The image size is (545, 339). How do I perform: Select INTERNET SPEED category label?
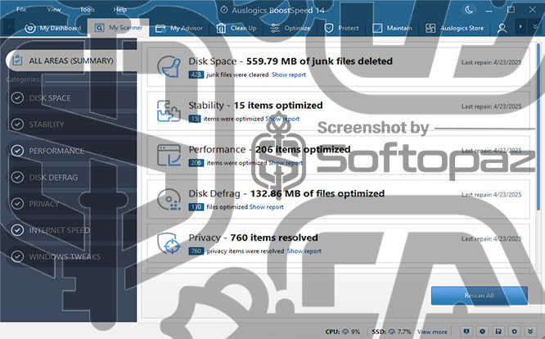[x=60, y=230]
